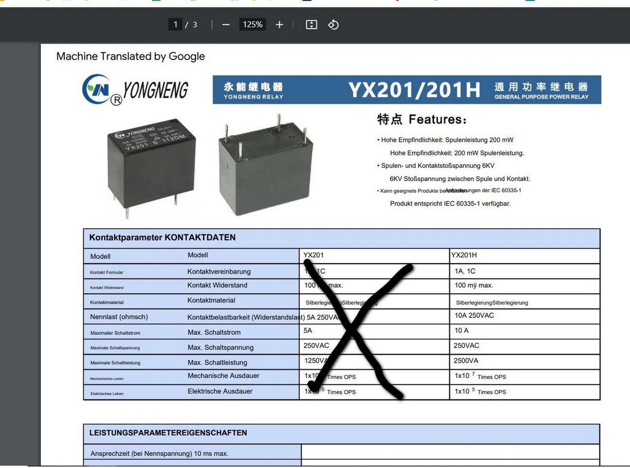Click "Hohe Empfindlichkeit: Spulenleistung 200 mW" line
Screen dimensions: 630x468
click(447, 140)
